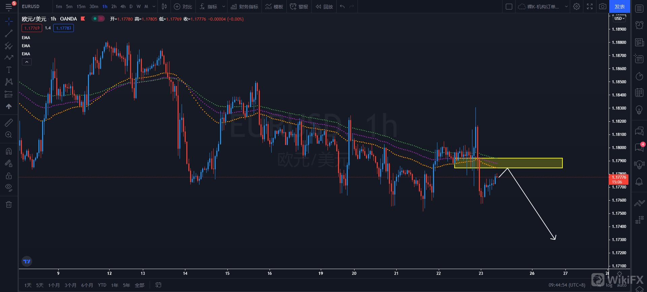Enter fullscreen mode
Screen dimensions: 647x292
pyautogui.click(x=589, y=6)
